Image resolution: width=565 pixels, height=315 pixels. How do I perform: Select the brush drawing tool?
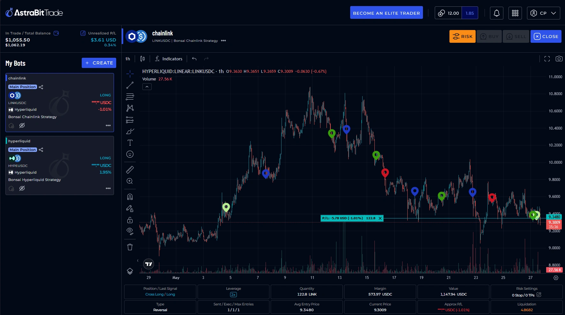[x=130, y=131]
